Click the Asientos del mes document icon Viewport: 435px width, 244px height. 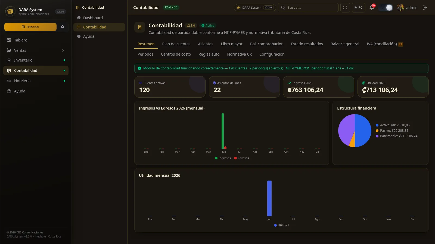[215, 83]
